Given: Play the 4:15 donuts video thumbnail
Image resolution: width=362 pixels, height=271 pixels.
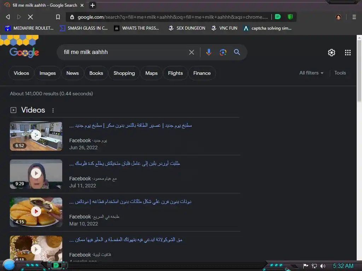Looking at the screenshot, I should [x=36, y=212].
